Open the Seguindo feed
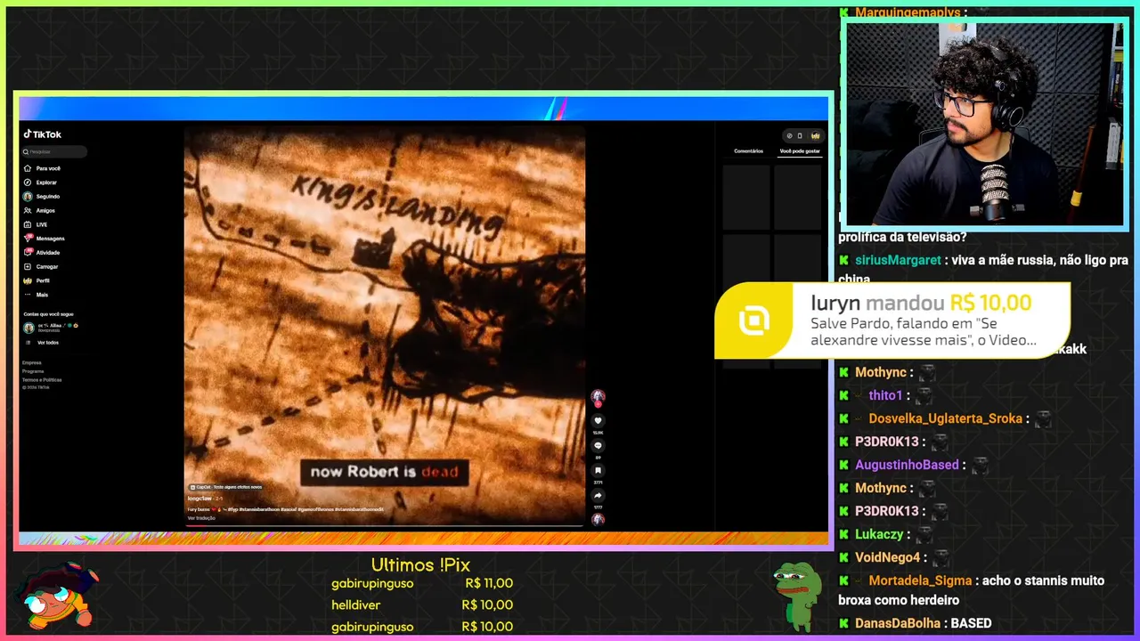 (x=42, y=197)
